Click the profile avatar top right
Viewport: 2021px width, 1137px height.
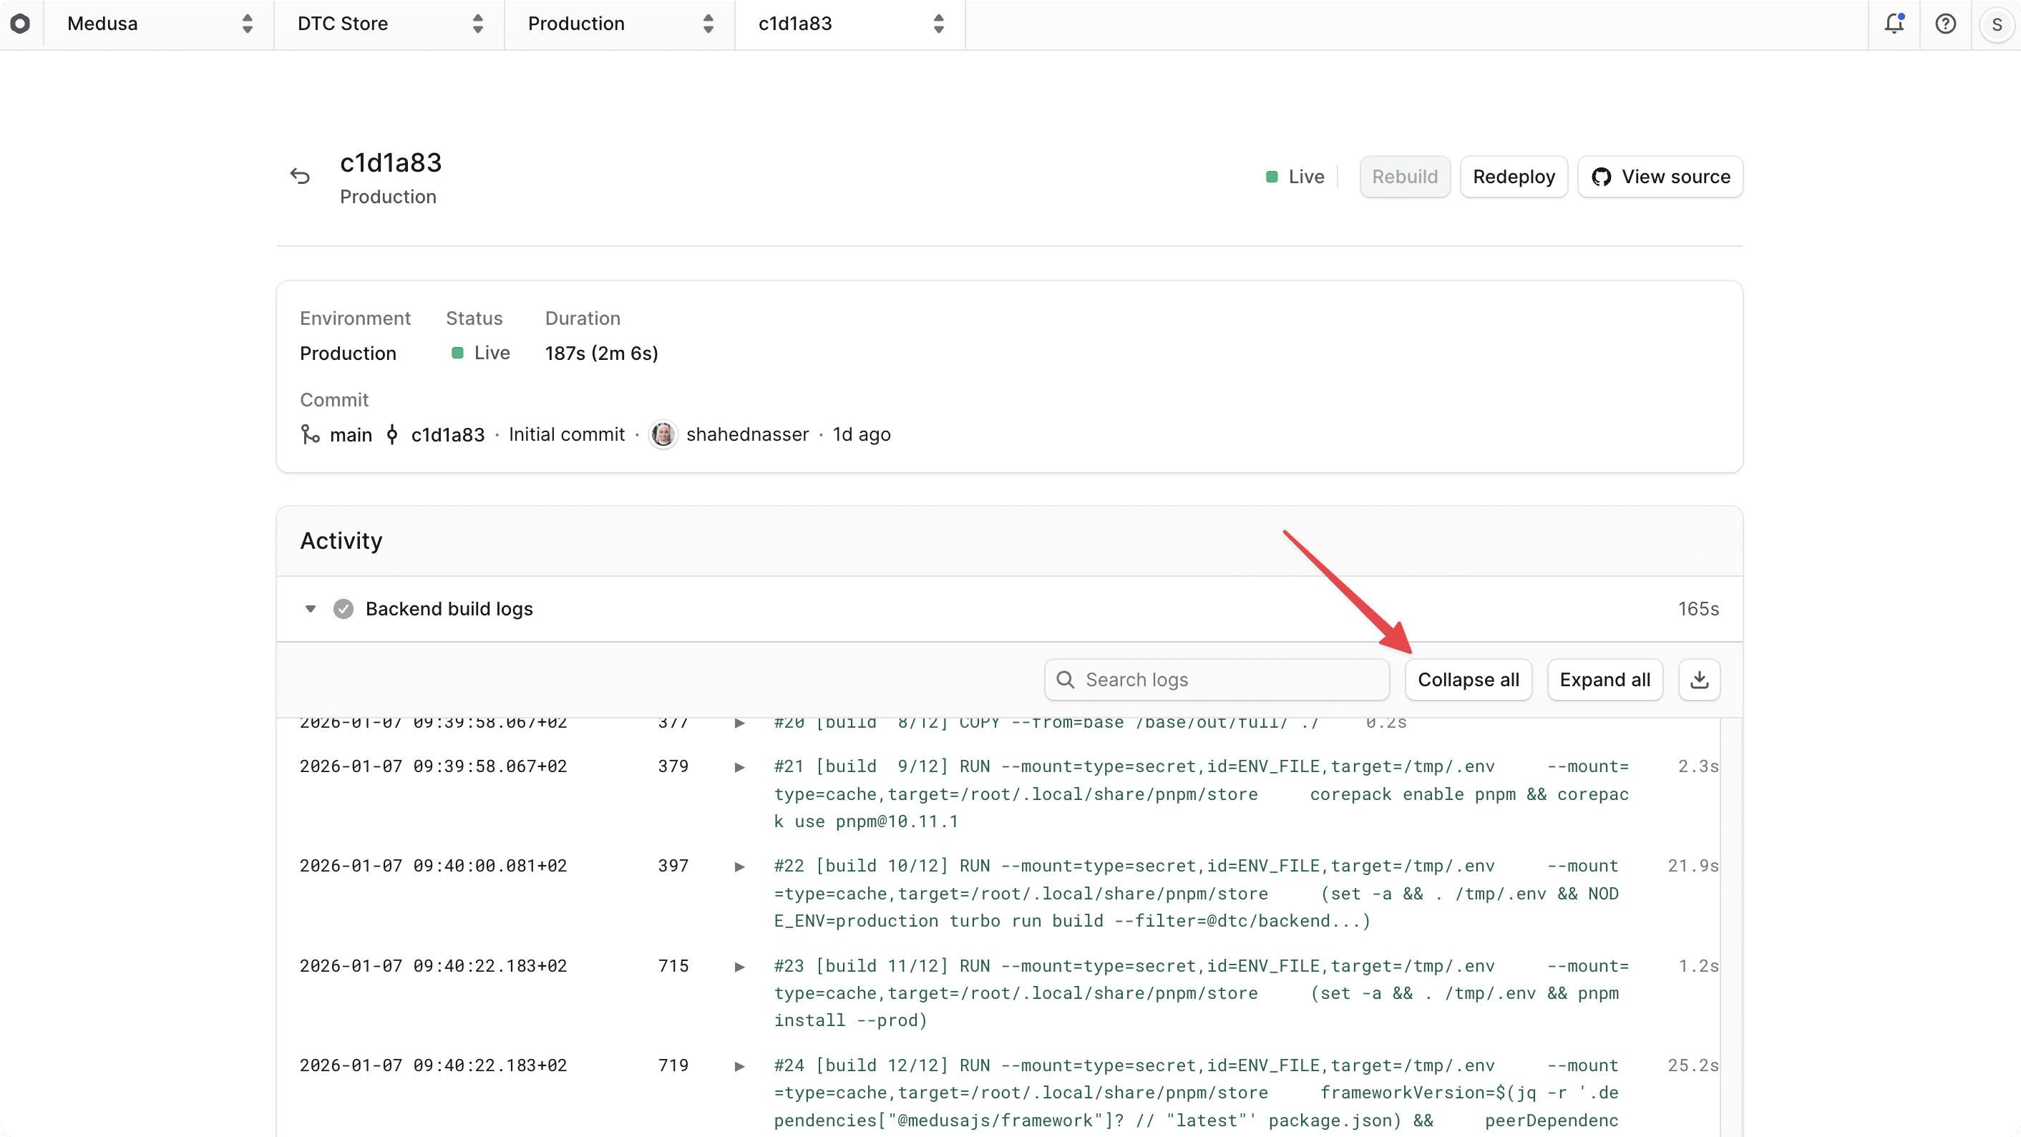[1996, 24]
